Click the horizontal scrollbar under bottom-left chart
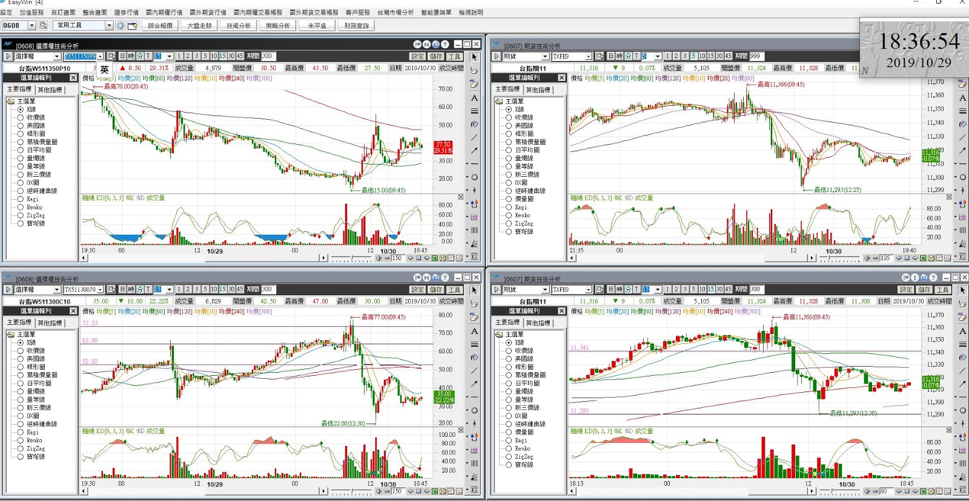This screenshot has width=969, height=501. (204, 491)
